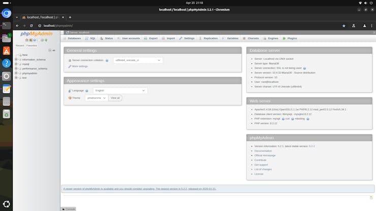Open the Theme dropdown showing pmahomme
The image size is (376, 211).
[97, 98]
